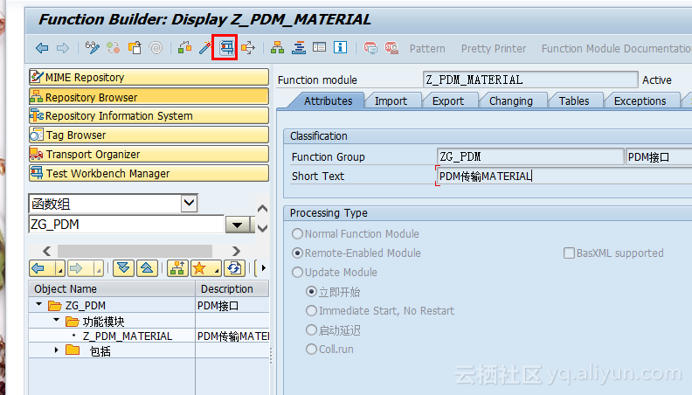Switch to the Attributes tab

pos(328,101)
